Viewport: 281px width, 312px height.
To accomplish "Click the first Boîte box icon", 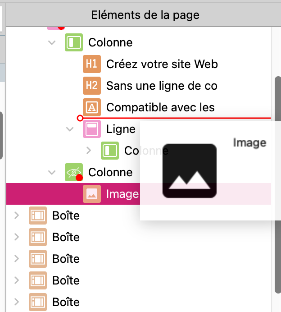I will coord(37,216).
